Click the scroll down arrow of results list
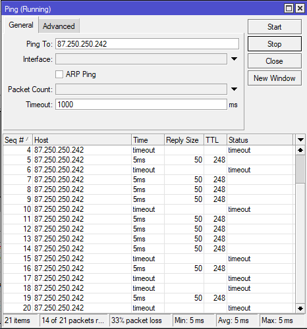This screenshot has height=329, width=307. [x=300, y=309]
